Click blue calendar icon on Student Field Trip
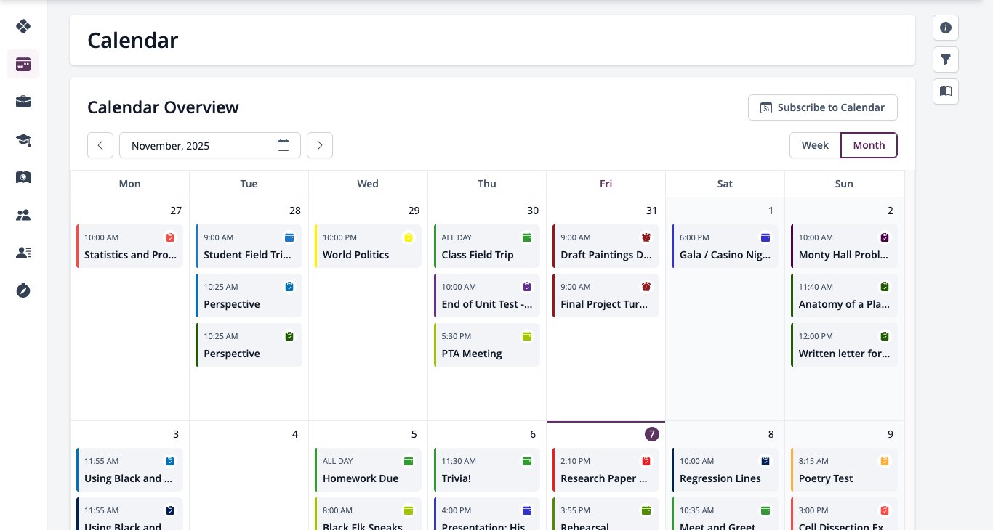 [x=289, y=237]
